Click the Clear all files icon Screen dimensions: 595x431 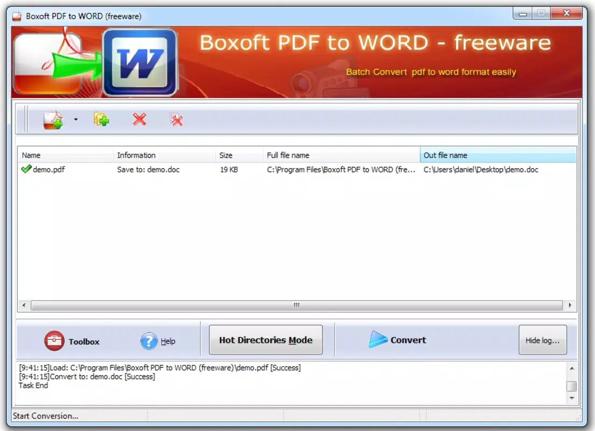coord(176,120)
